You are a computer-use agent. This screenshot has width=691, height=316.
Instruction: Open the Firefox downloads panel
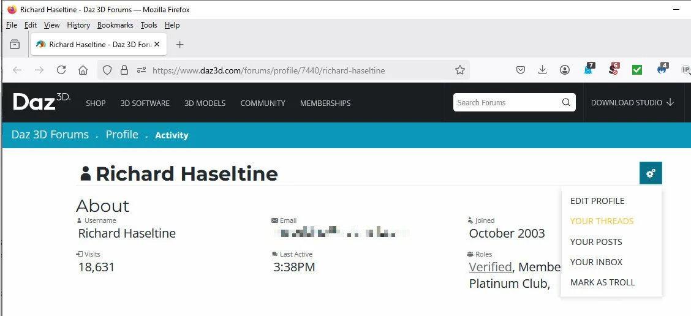point(542,70)
